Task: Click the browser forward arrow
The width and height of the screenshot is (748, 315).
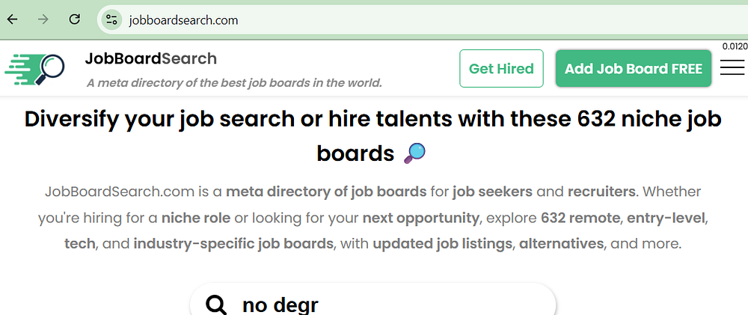Action: pos(43,20)
